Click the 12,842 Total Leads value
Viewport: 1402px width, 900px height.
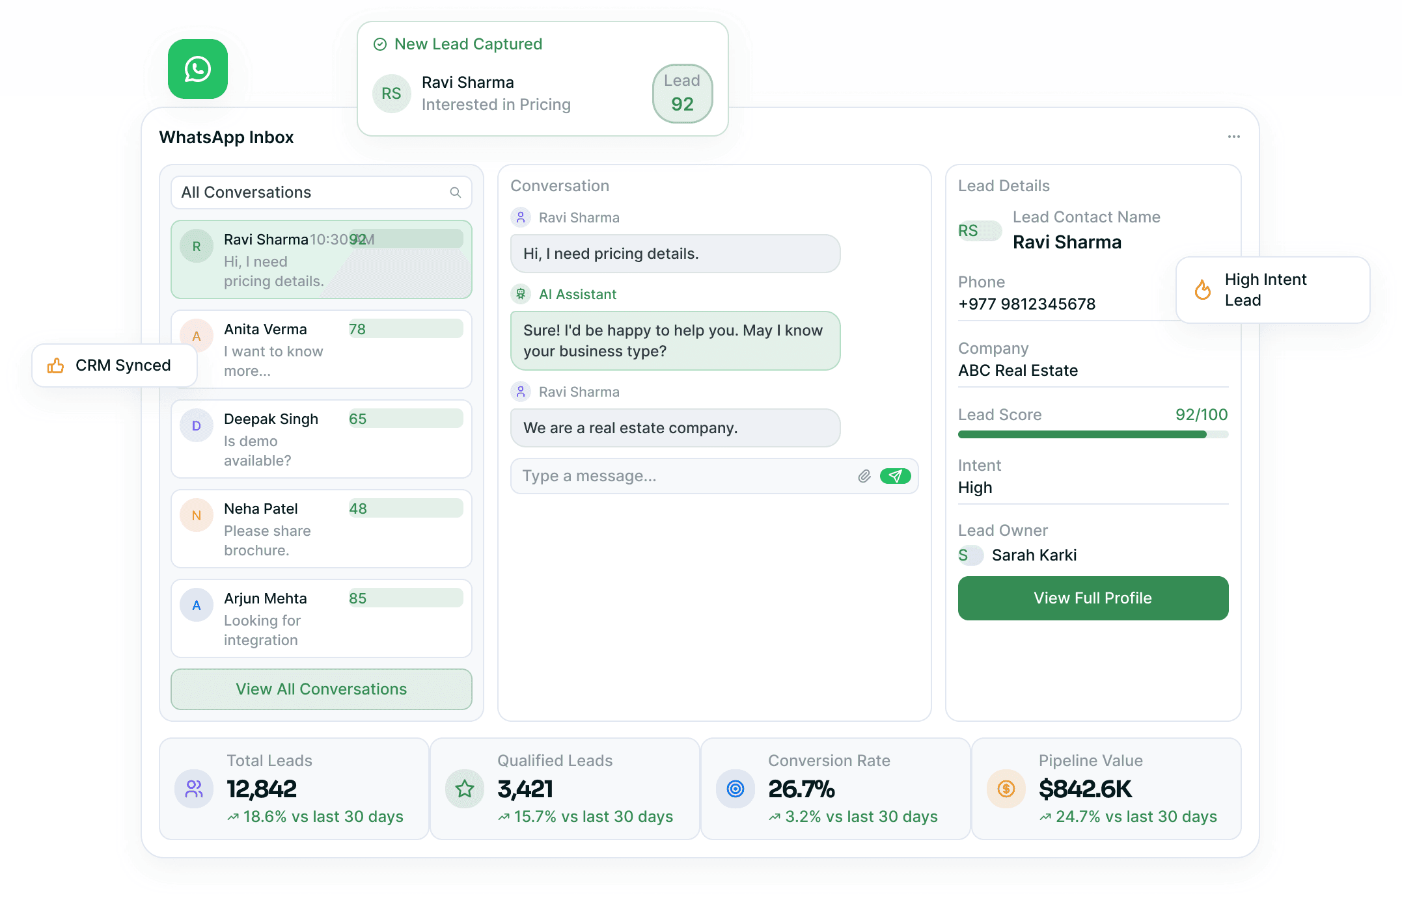pyautogui.click(x=262, y=789)
